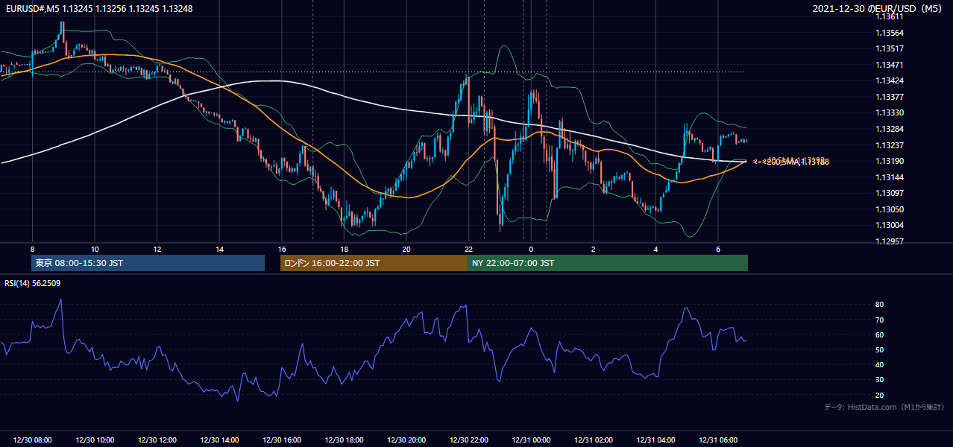
Task: Click hour label 8 under the price chart
Action: point(32,249)
